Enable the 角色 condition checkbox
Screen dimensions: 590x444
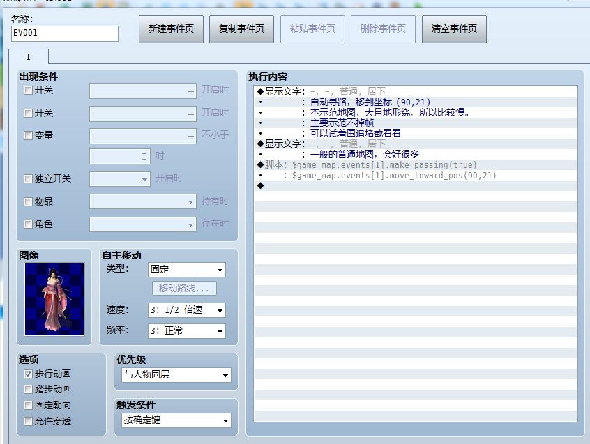point(28,224)
